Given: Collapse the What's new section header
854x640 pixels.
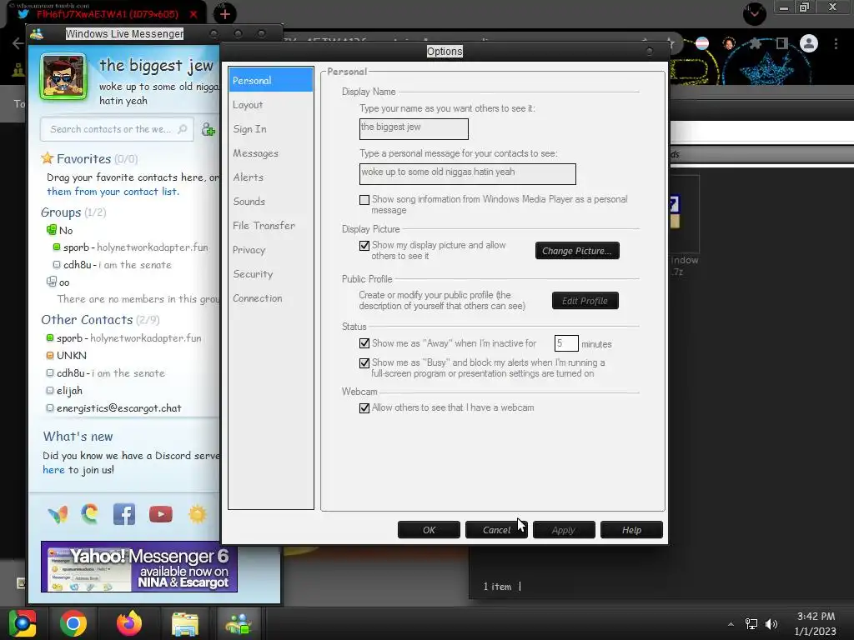Looking at the screenshot, I should coord(78,437).
